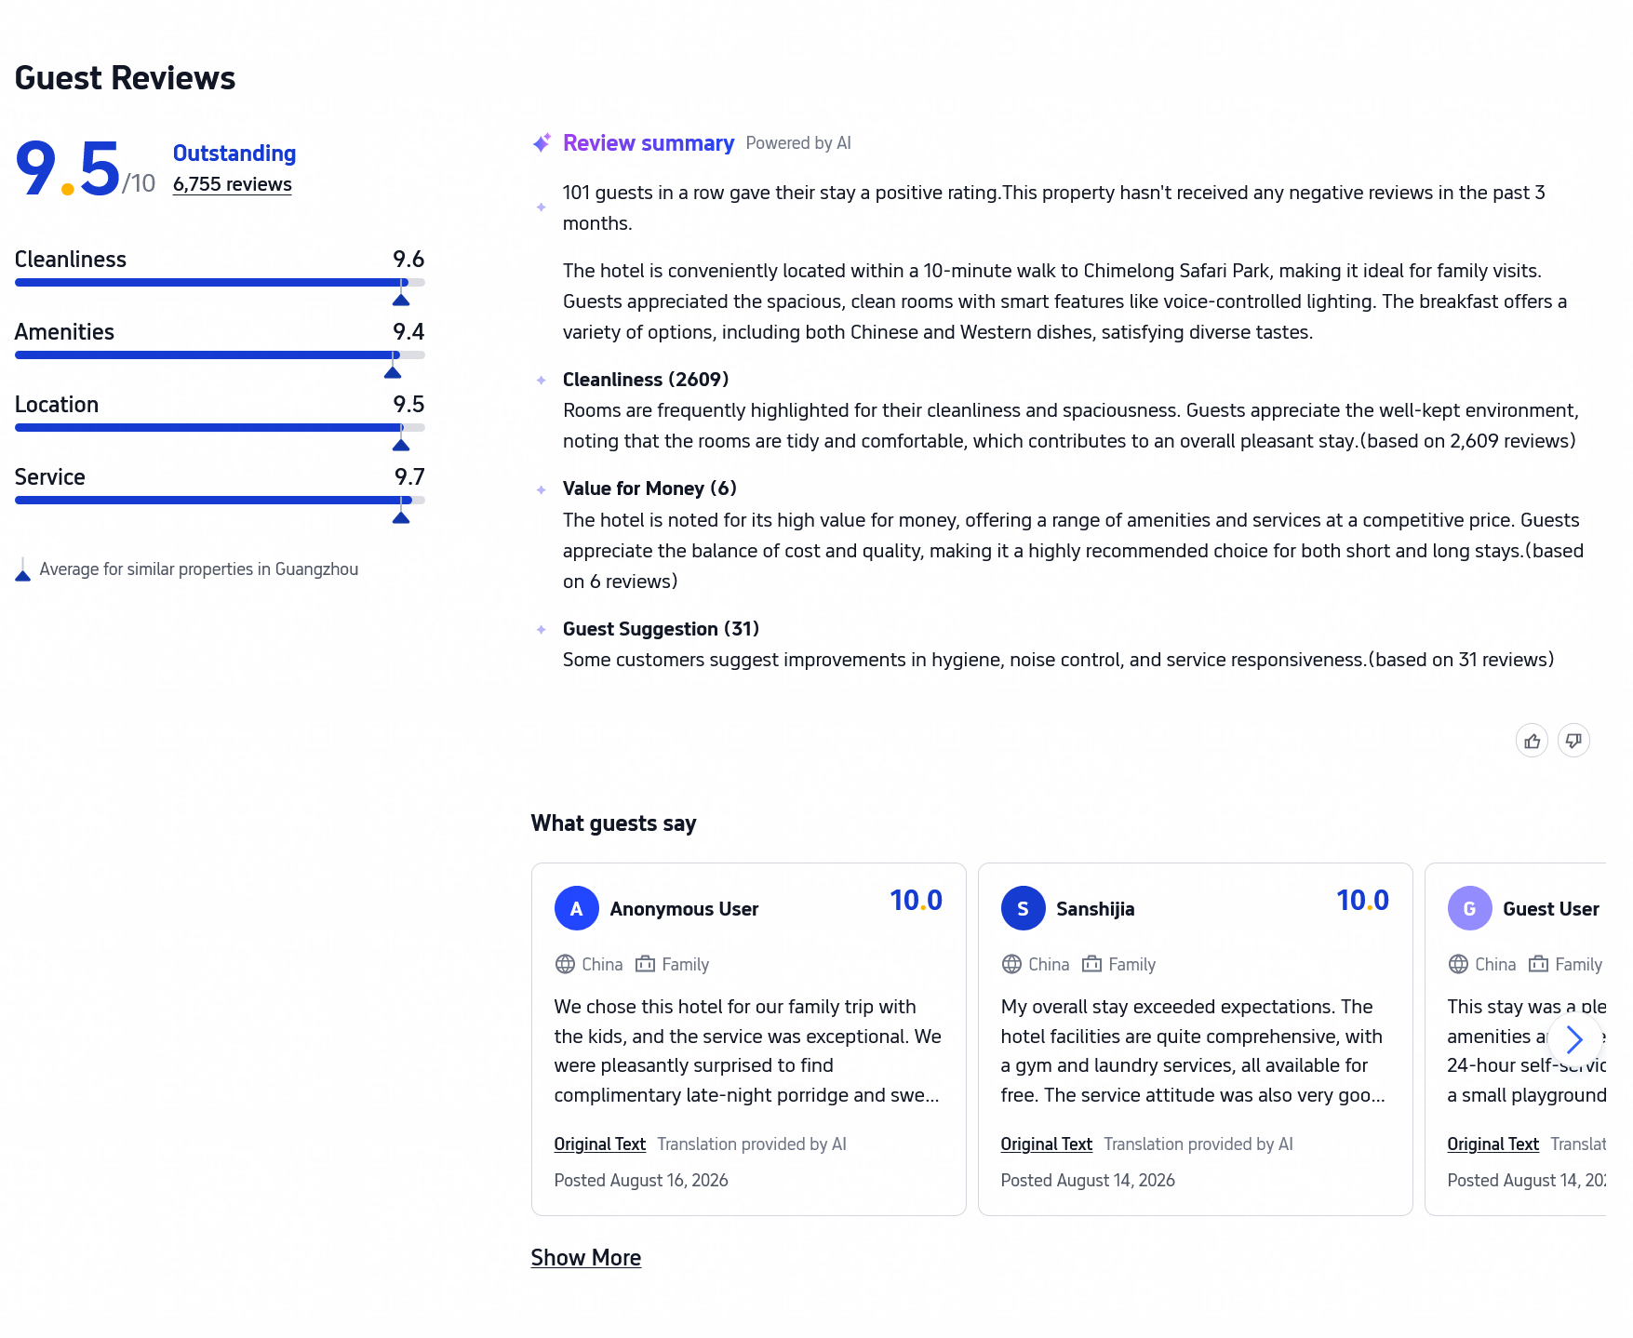
Task: Open the 6,755 reviews link
Action: point(233,184)
